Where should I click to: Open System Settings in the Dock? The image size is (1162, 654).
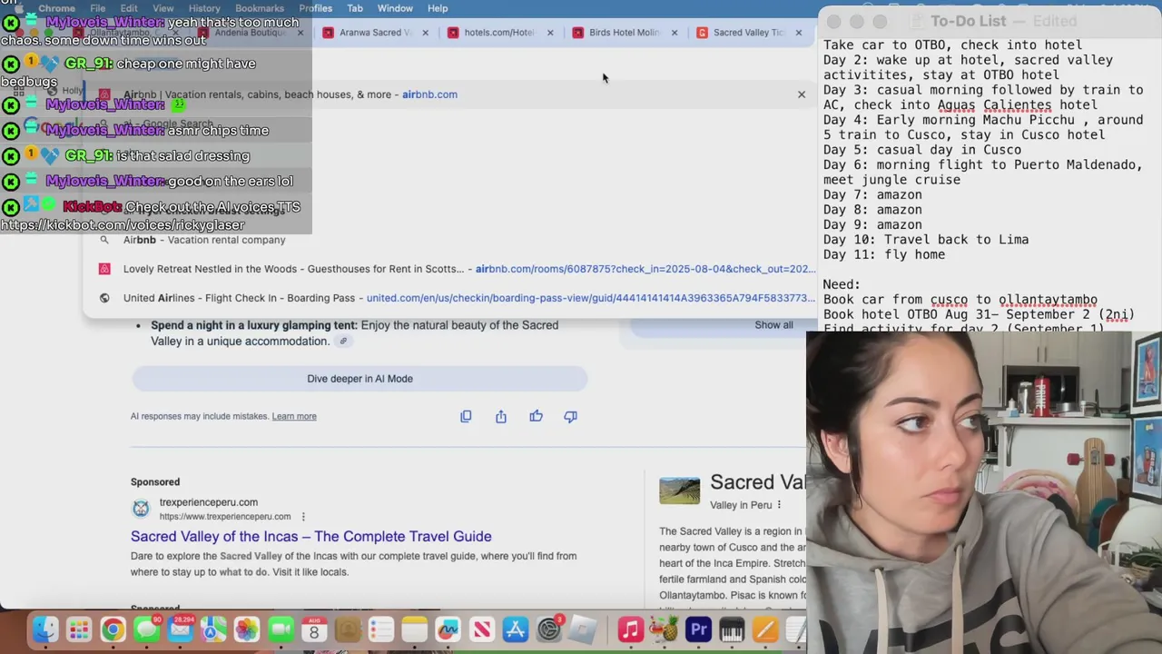coord(549,629)
